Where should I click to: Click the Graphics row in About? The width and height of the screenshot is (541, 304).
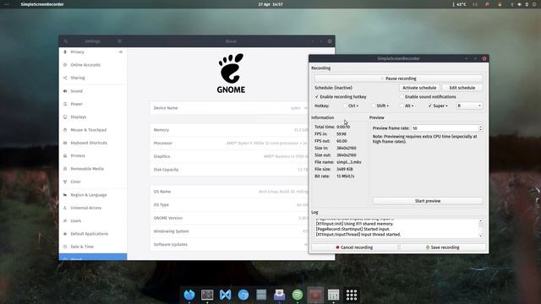coord(229,156)
